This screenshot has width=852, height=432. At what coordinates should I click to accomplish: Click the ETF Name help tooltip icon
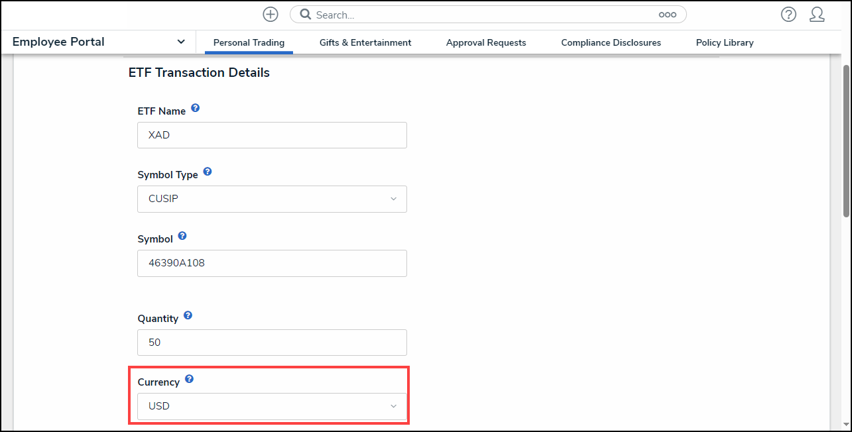[x=196, y=108]
